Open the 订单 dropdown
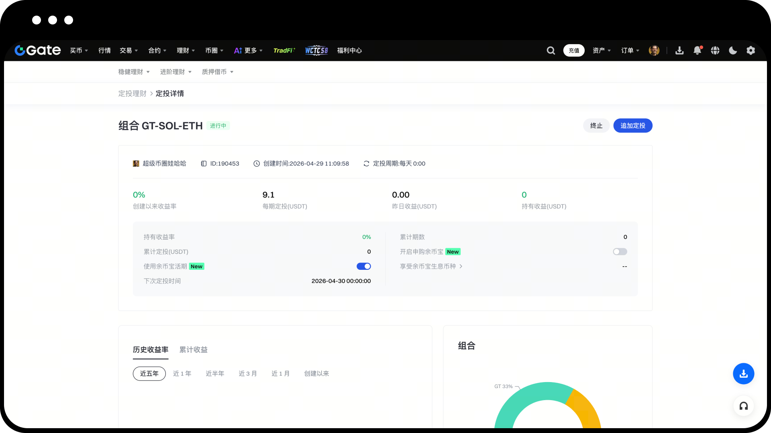 coord(630,51)
